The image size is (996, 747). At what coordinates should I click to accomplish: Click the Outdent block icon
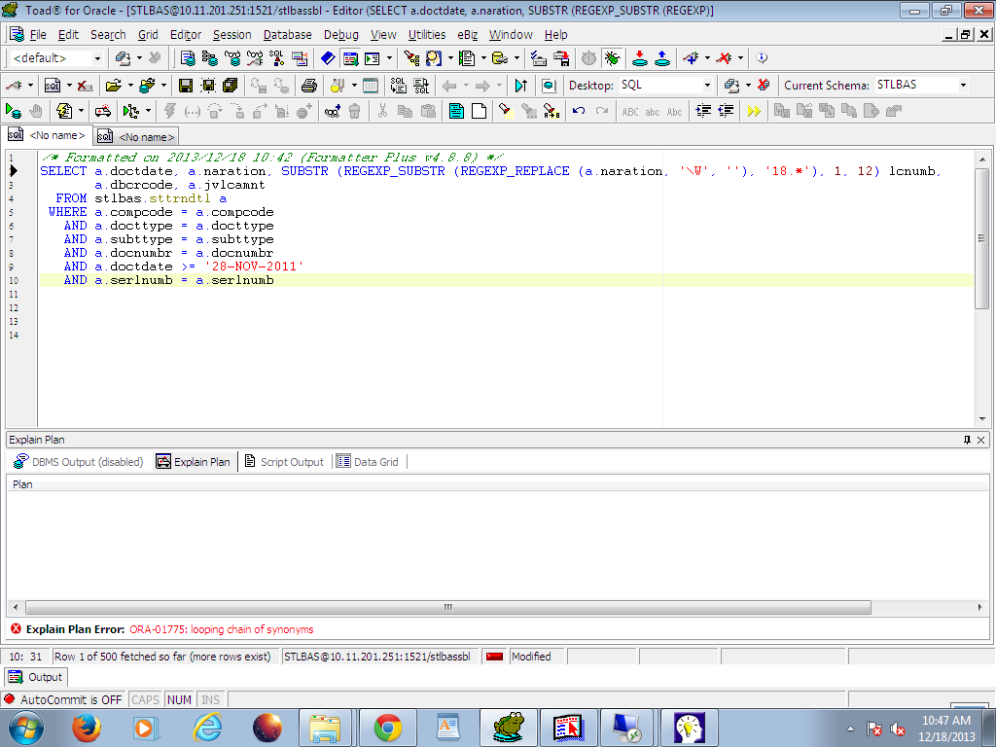(726, 111)
